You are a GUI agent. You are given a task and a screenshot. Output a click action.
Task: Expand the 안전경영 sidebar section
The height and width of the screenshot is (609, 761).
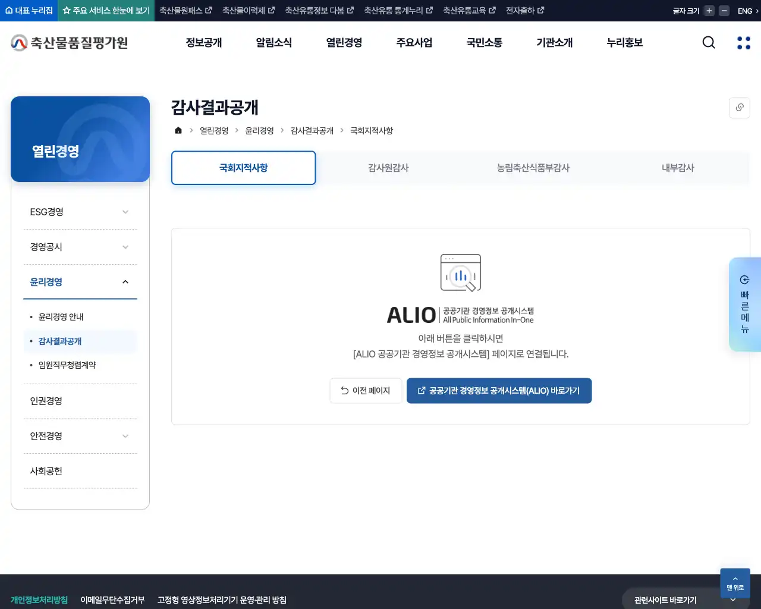pyautogui.click(x=80, y=436)
